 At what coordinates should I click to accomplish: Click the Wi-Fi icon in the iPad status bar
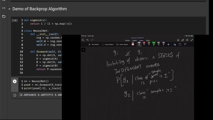tap(186, 36)
